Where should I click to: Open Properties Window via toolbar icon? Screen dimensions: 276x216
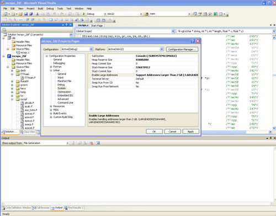pos(200,14)
